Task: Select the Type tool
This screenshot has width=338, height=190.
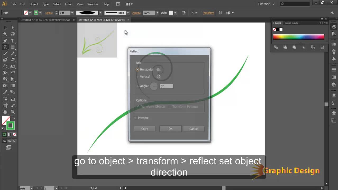Action: (12, 41)
